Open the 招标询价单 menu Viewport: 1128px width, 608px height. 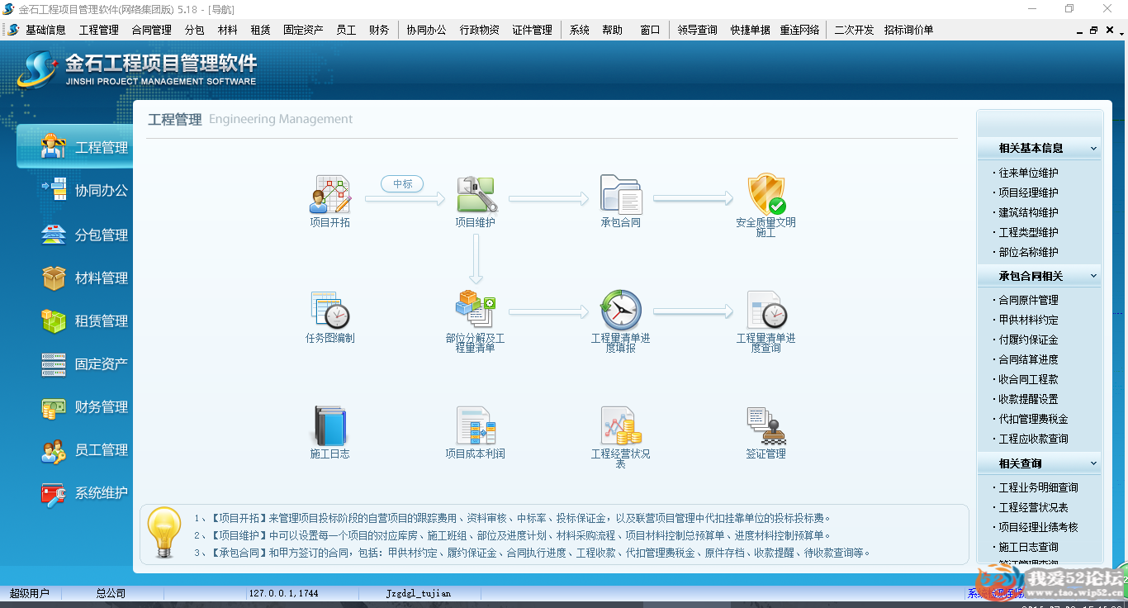click(909, 30)
